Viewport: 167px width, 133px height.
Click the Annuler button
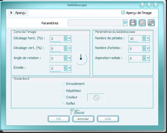click(83, 119)
